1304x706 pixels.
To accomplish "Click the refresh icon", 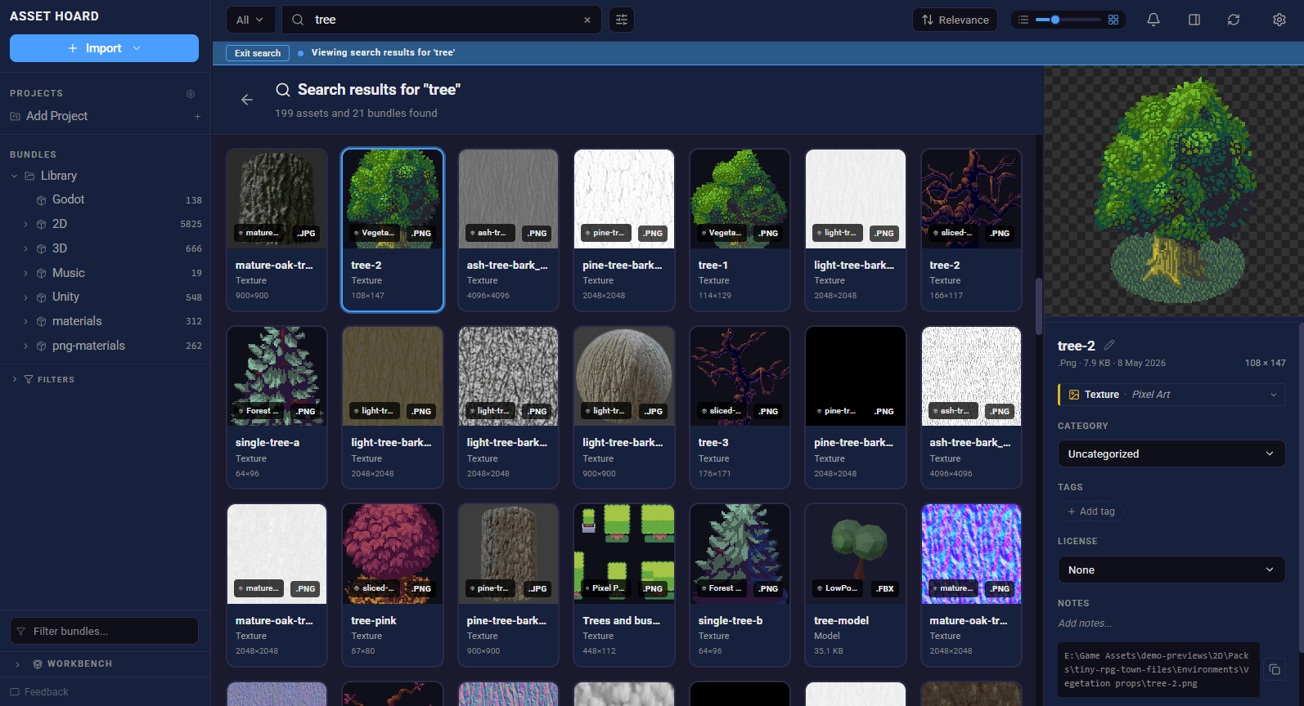I will [1234, 20].
